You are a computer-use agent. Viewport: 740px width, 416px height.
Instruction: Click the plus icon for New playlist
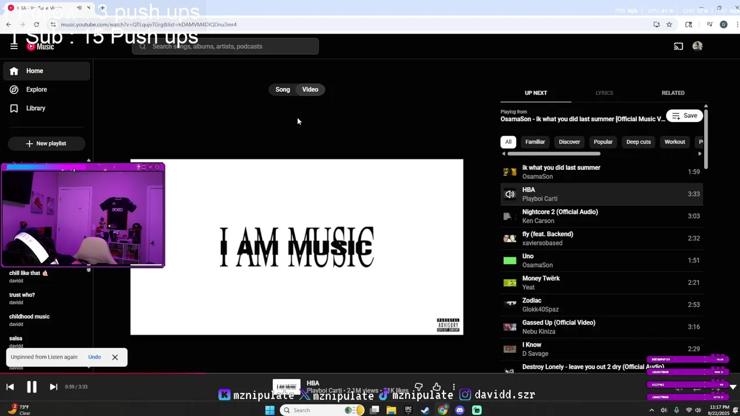click(x=29, y=143)
